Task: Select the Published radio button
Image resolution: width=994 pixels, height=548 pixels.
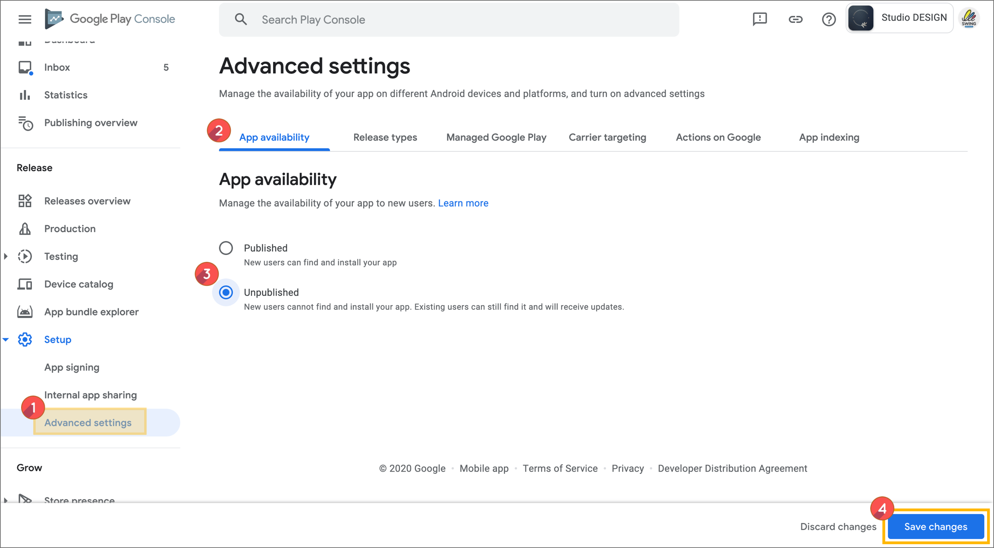Action: (x=226, y=248)
